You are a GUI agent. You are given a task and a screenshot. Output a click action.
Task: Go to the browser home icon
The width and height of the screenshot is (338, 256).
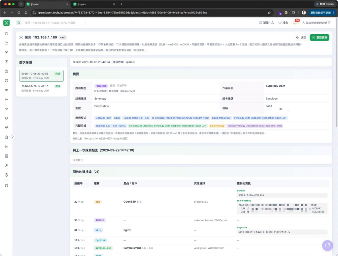(26, 13)
